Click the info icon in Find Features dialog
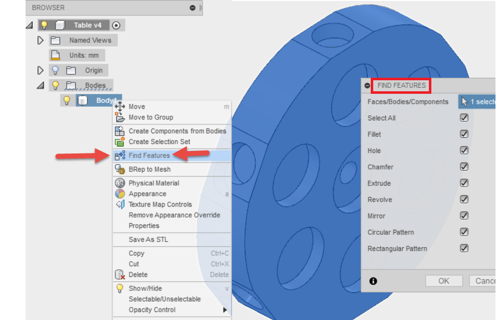 (373, 281)
